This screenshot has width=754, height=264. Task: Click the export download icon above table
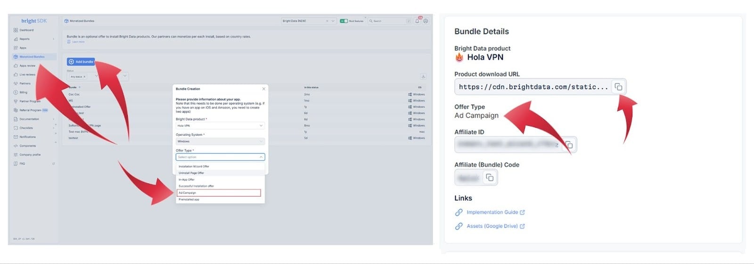tap(423, 76)
